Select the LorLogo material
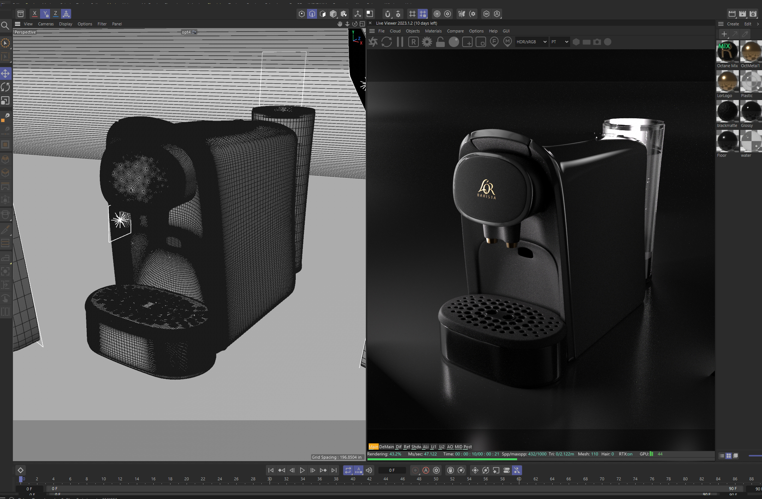 [x=727, y=84]
